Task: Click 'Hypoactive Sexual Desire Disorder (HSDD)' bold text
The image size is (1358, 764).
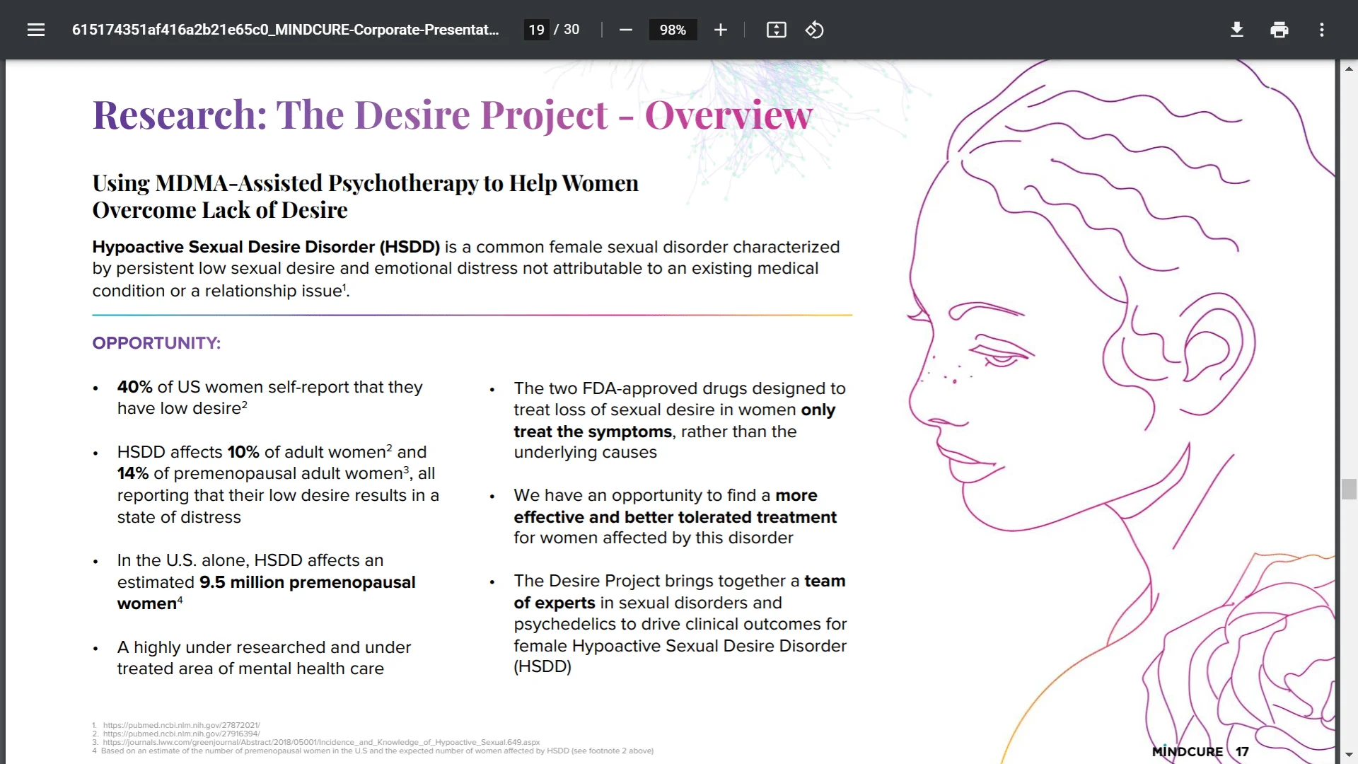Action: (266, 247)
